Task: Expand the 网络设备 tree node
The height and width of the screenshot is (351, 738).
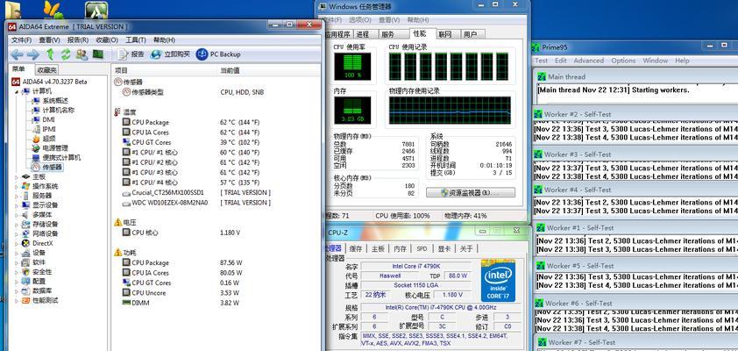Action: tap(17, 233)
